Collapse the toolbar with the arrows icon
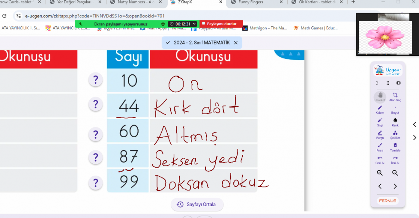Image resolution: width=419 pixels, height=218 pixels. pyautogui.click(x=377, y=83)
